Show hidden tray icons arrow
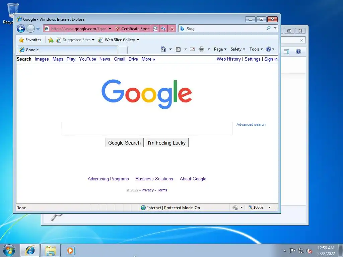343x257 pixels. (285, 251)
